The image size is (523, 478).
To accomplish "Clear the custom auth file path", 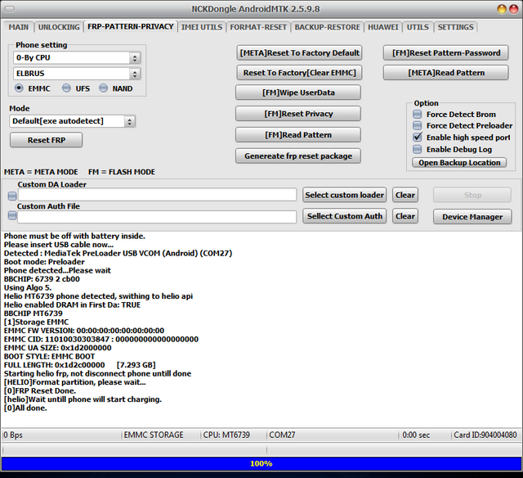I will 405,216.
